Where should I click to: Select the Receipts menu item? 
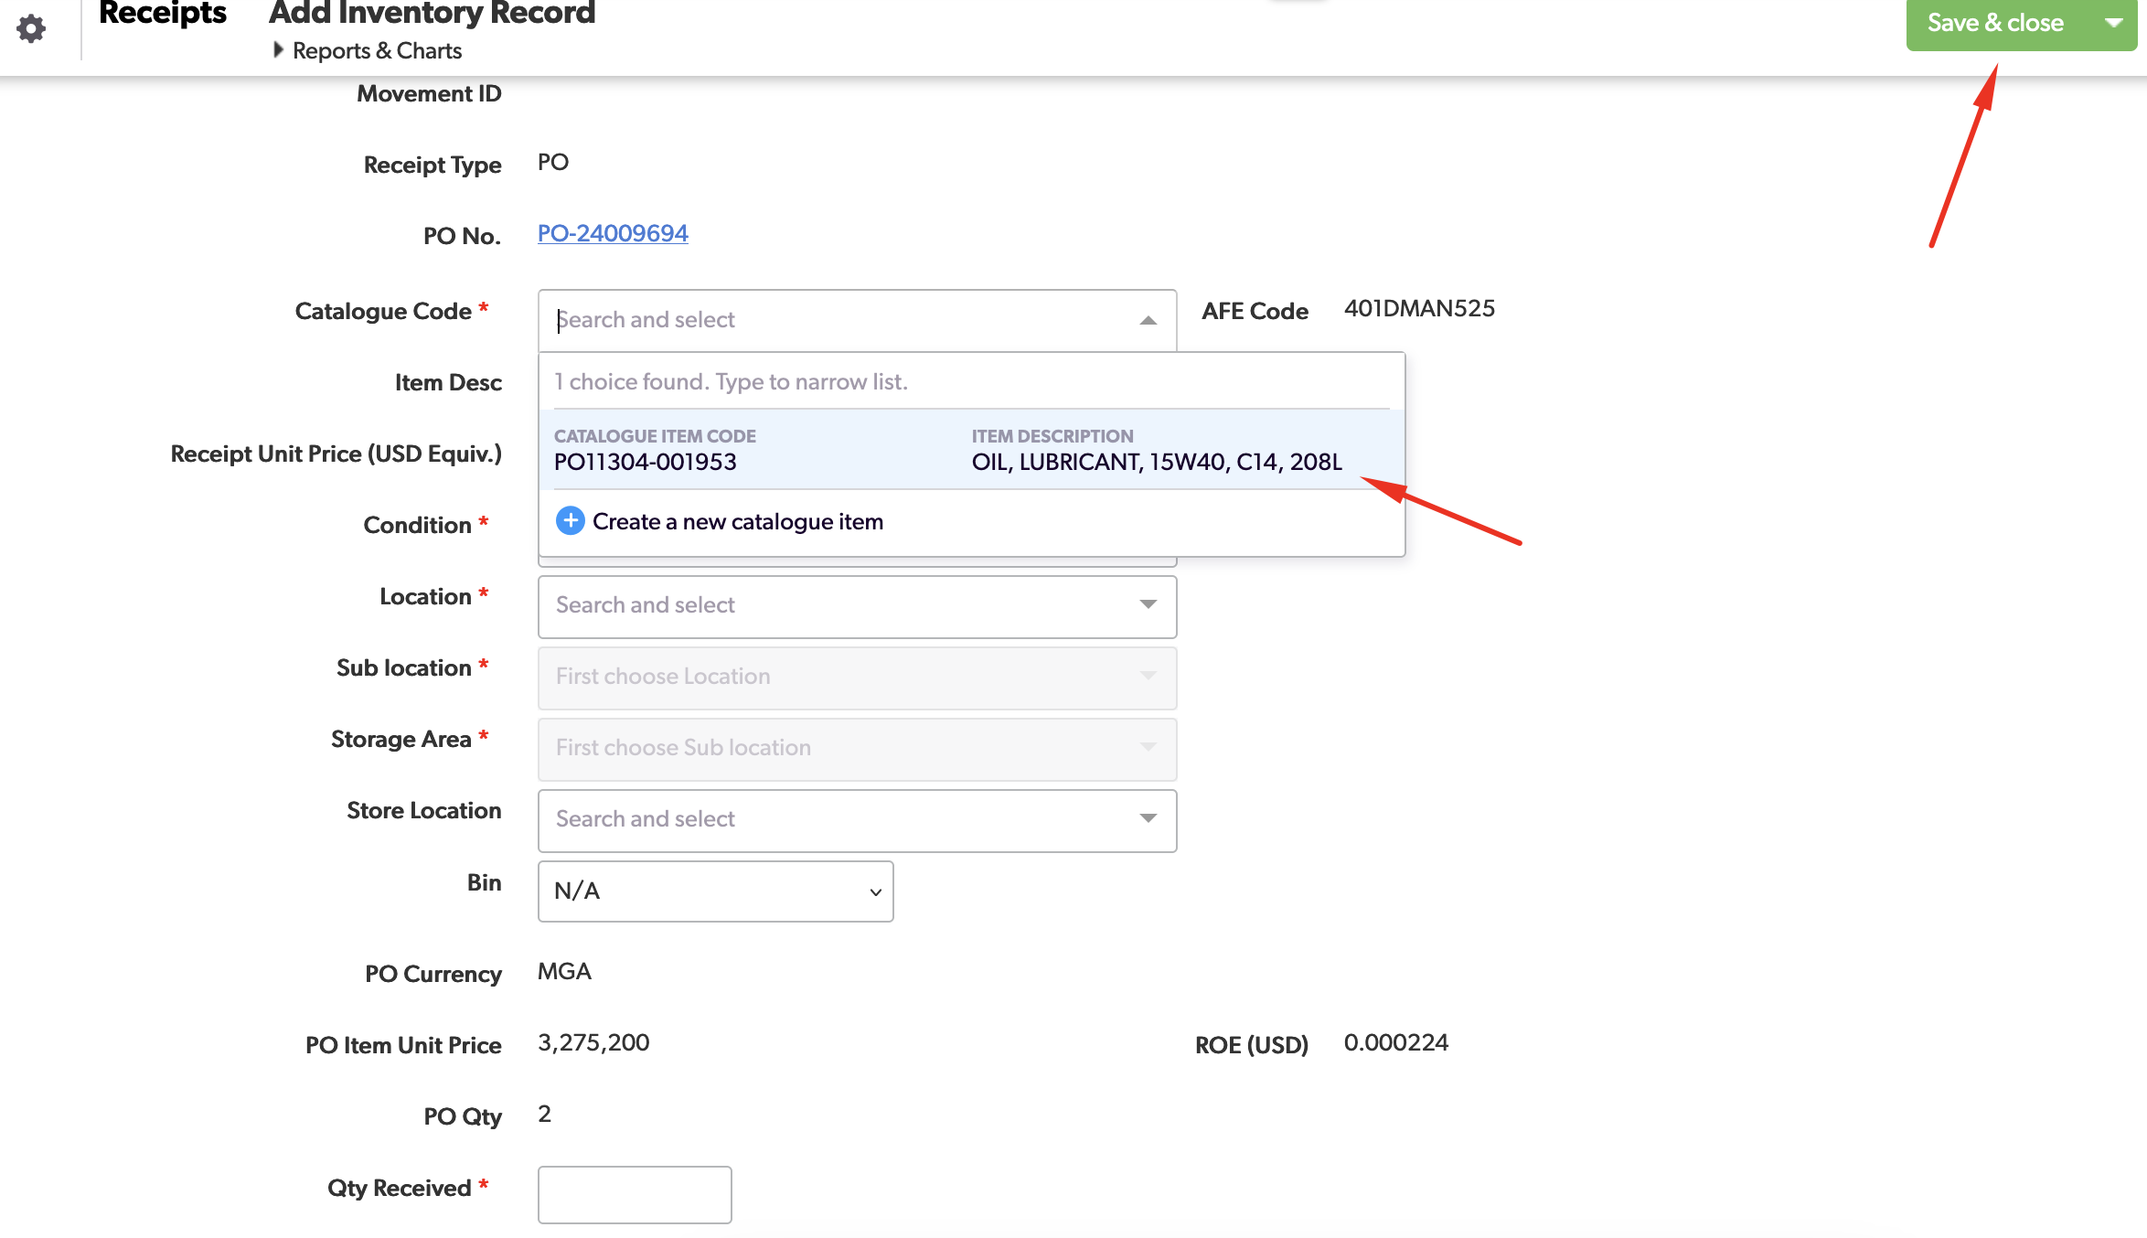coord(161,14)
